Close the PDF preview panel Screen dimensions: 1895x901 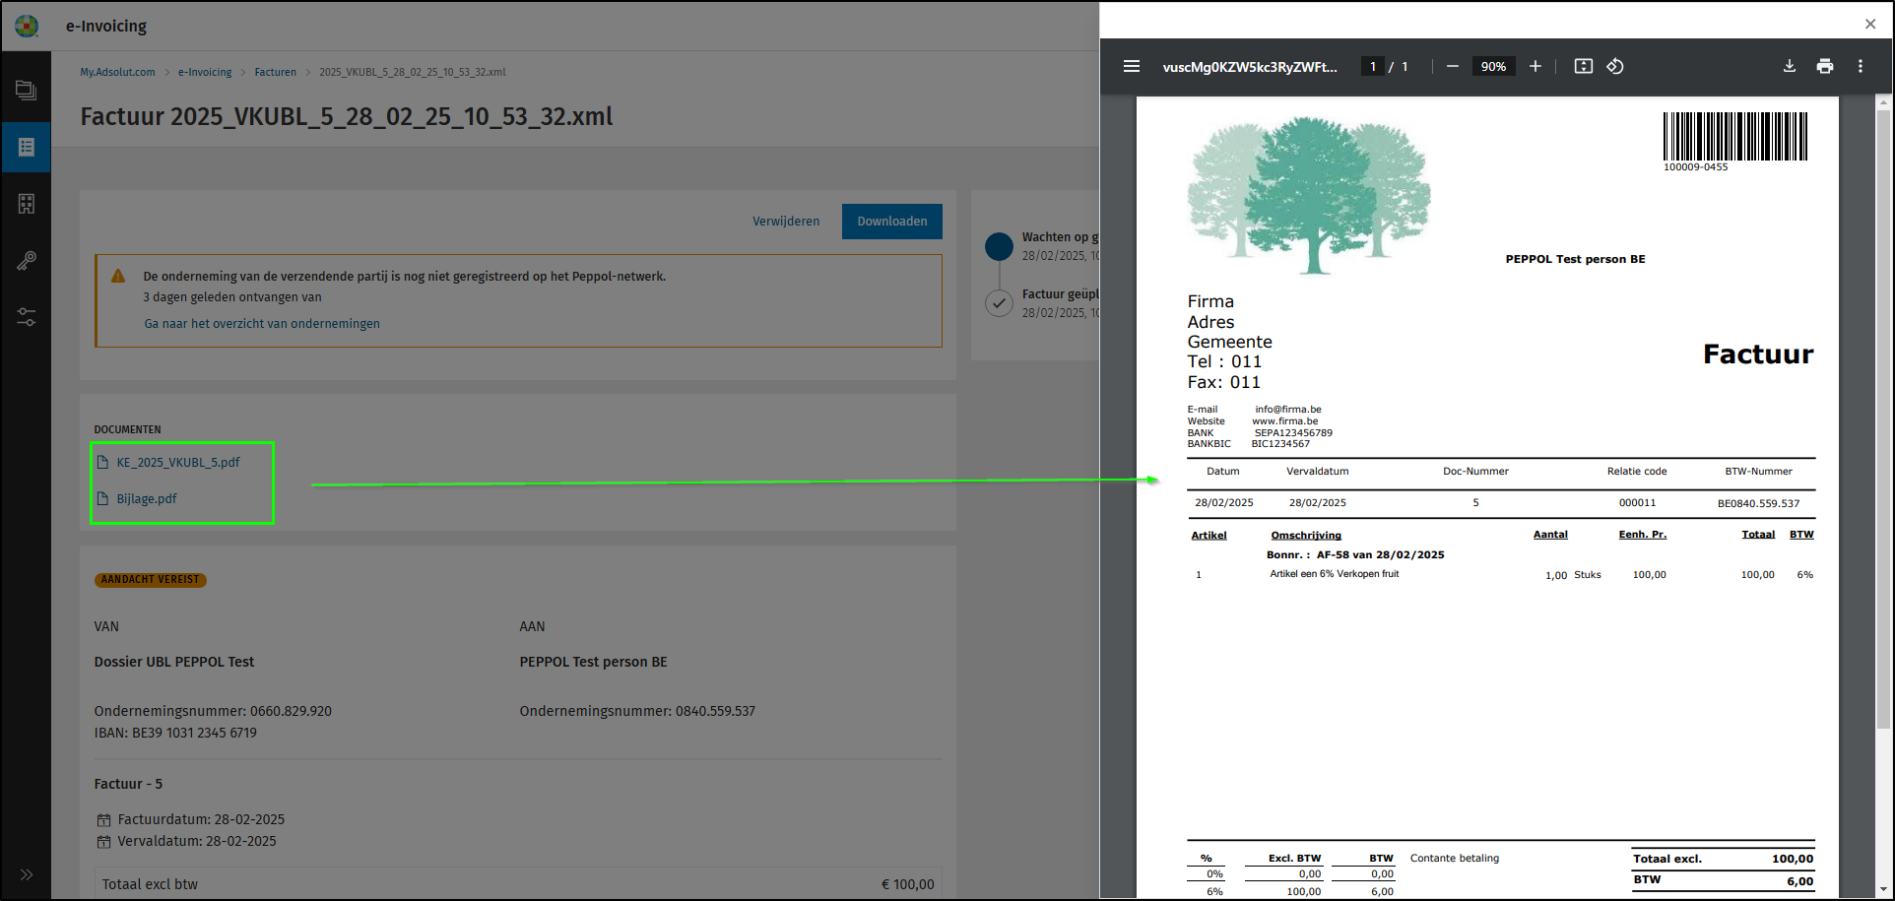pos(1870,24)
